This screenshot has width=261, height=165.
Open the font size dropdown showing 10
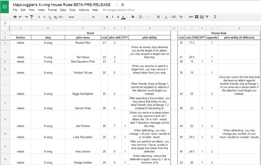(x=97, y=17)
